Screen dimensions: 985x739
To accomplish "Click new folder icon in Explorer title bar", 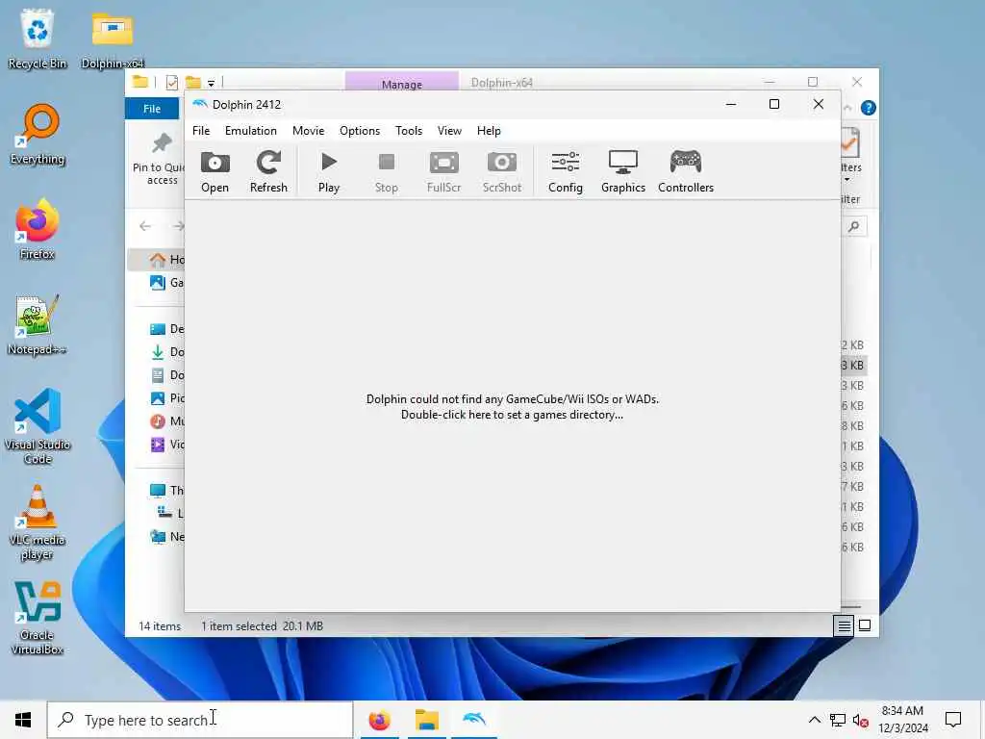I will tap(192, 83).
